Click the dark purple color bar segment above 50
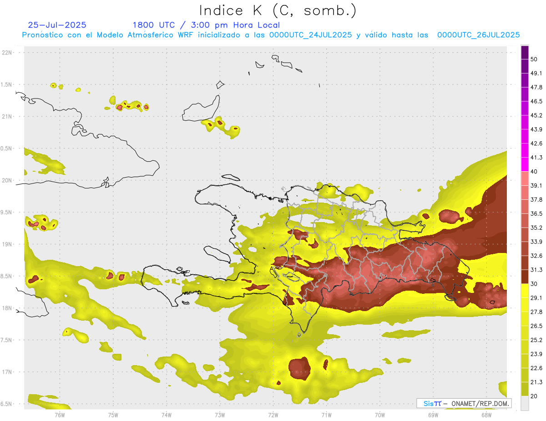 tap(525, 53)
